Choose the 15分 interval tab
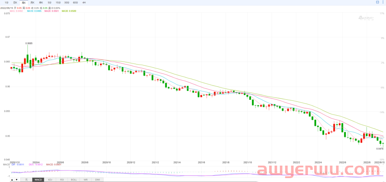Image resolution: width=386 pixels, height=182 pixels. [x=58, y=2]
